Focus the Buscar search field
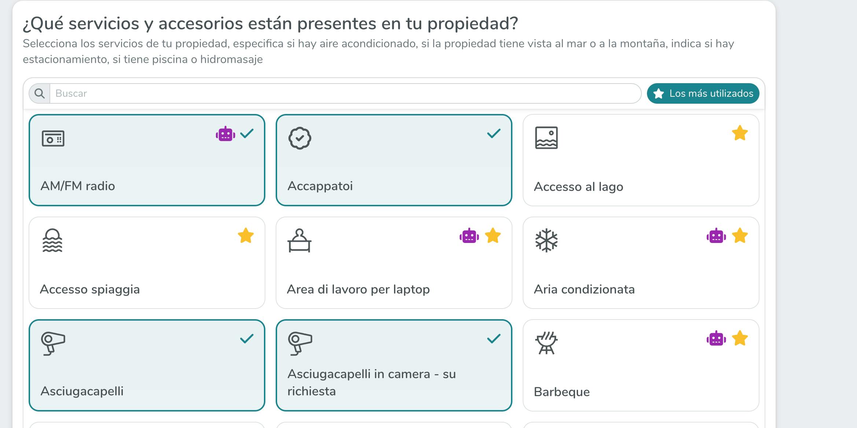Viewport: 857px width, 428px height. tap(345, 93)
